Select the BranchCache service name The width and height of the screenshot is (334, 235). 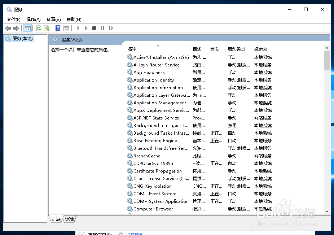tap(147, 156)
